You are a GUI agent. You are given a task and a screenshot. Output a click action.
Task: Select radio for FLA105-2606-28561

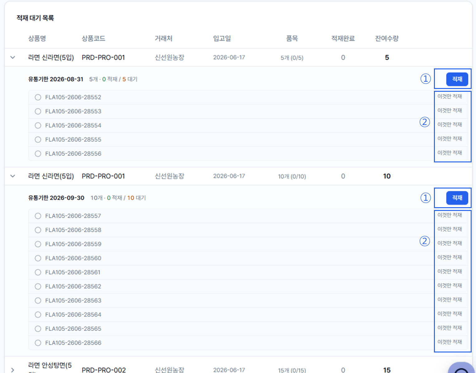38,272
